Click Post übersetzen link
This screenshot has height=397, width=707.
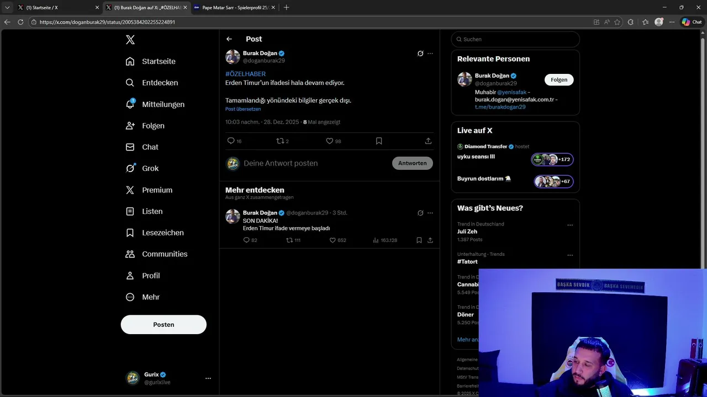click(x=243, y=109)
